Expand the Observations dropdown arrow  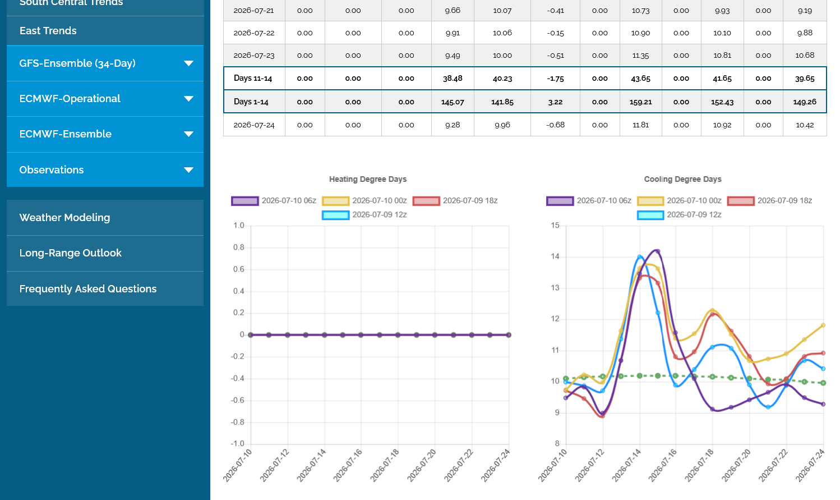189,170
